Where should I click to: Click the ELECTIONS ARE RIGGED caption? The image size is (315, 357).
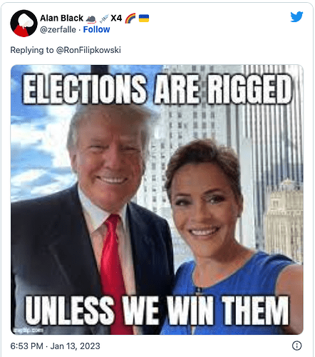pyautogui.click(x=157, y=89)
